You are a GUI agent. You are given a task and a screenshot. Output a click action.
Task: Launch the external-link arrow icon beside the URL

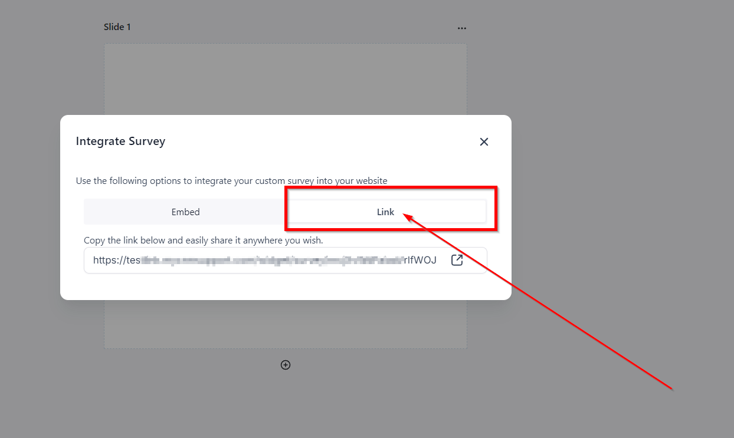457,260
